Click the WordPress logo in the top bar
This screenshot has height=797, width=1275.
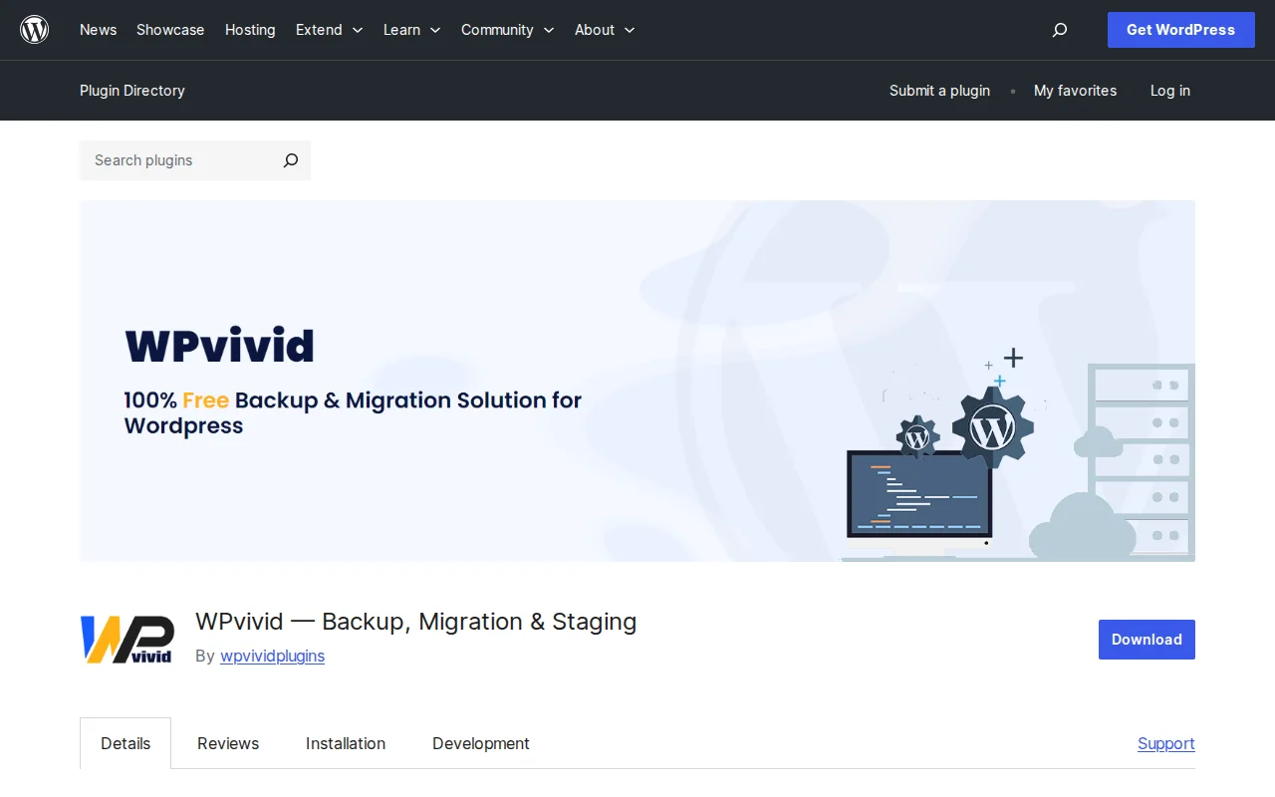[34, 29]
